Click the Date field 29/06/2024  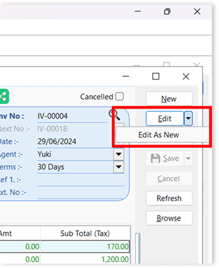(x=75, y=142)
